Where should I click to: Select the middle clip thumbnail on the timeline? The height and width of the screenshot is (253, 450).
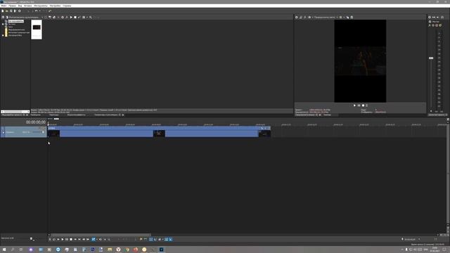point(159,134)
